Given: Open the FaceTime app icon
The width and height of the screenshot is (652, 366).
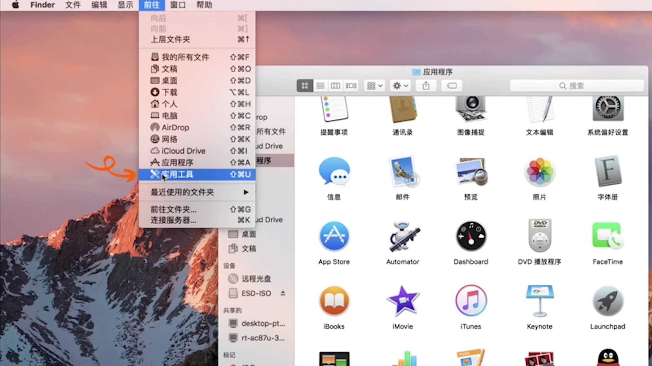Looking at the screenshot, I should pos(608,236).
